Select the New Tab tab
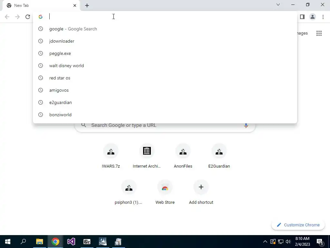 (41, 5)
